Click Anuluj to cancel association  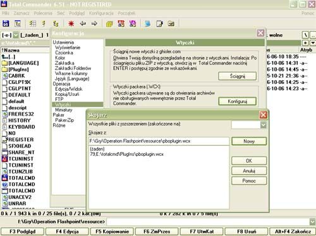coord(249,171)
